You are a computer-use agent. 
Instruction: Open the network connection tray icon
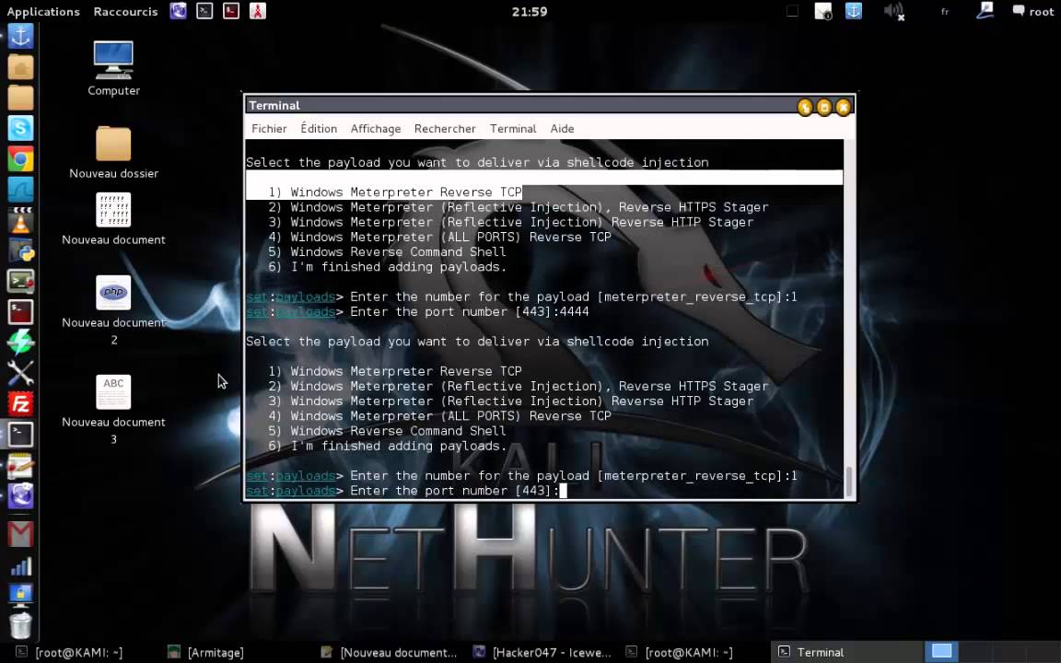click(985, 11)
